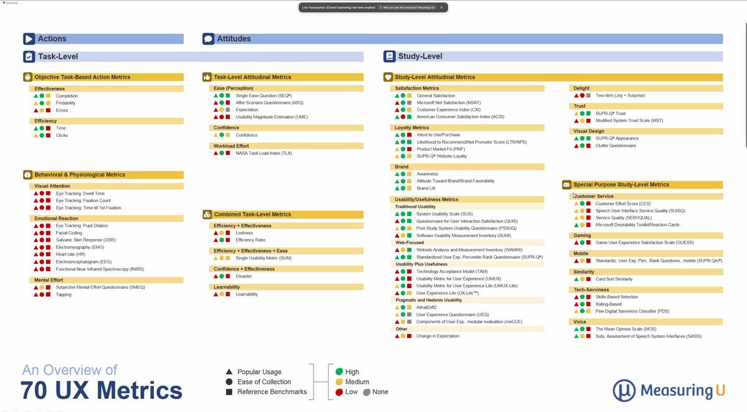Click the 'Product Market Fit (PMF)' row
The width and height of the screenshot is (747, 412).
[x=430, y=149]
